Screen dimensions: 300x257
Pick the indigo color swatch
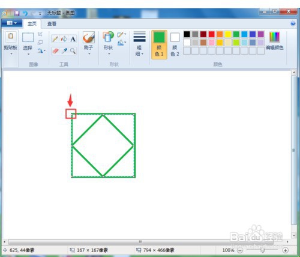tap(253, 34)
